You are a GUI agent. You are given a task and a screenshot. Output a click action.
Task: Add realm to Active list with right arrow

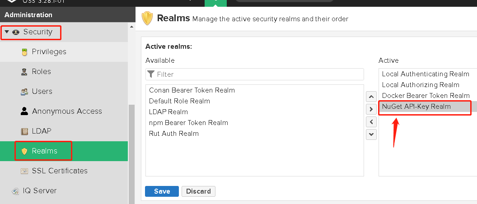pos(371,109)
